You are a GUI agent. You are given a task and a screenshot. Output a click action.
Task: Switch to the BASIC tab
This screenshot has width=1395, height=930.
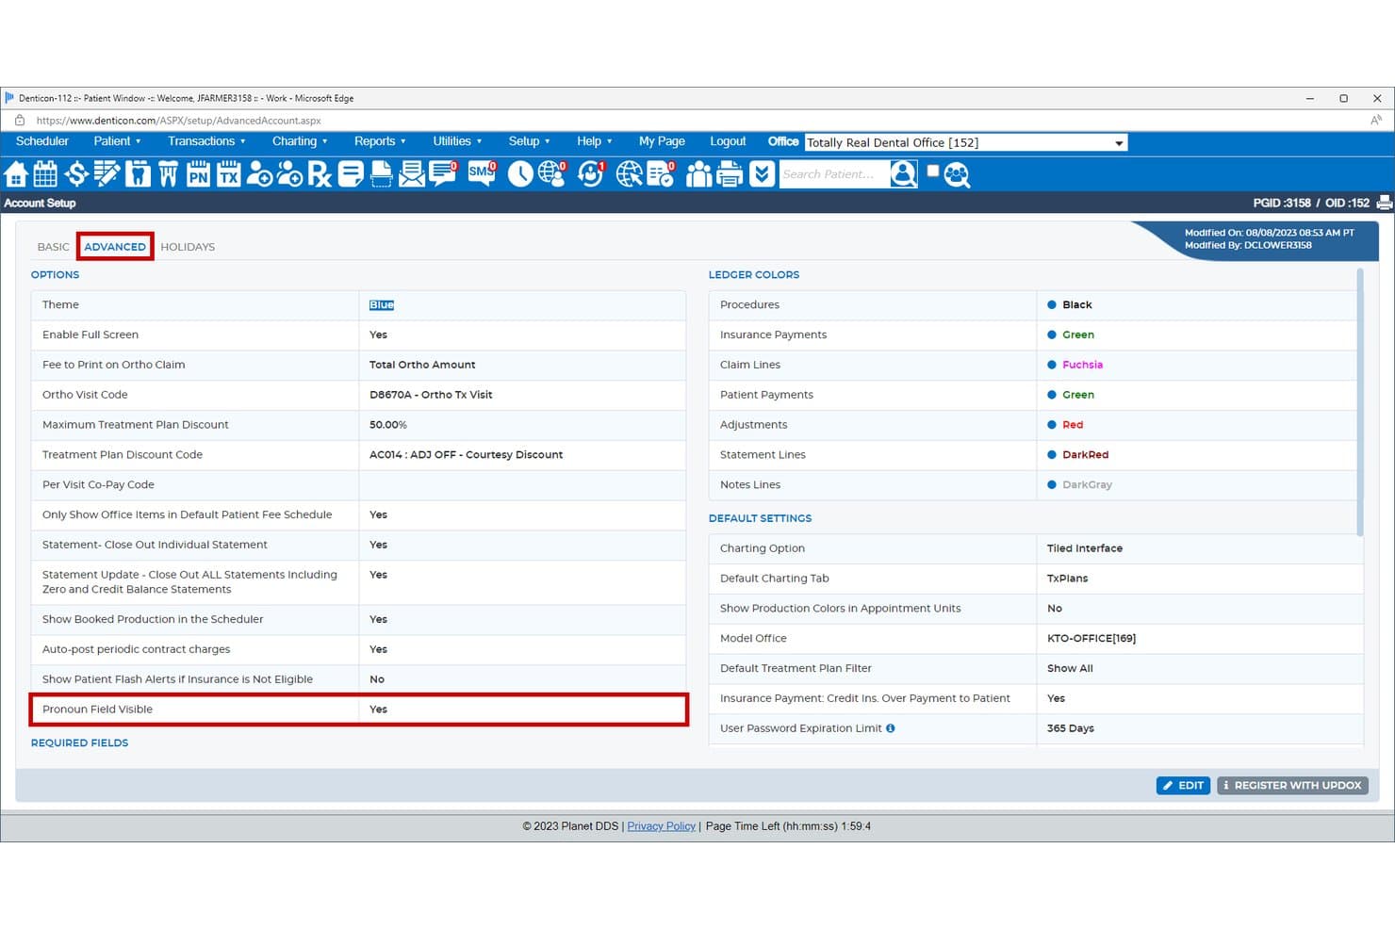[54, 247]
